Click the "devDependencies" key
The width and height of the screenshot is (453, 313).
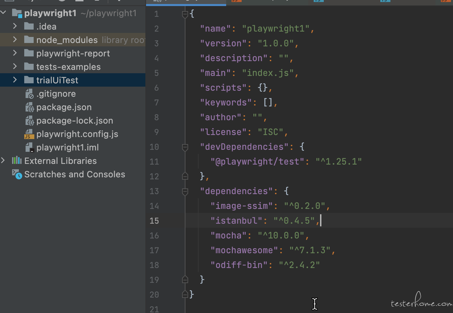click(244, 147)
